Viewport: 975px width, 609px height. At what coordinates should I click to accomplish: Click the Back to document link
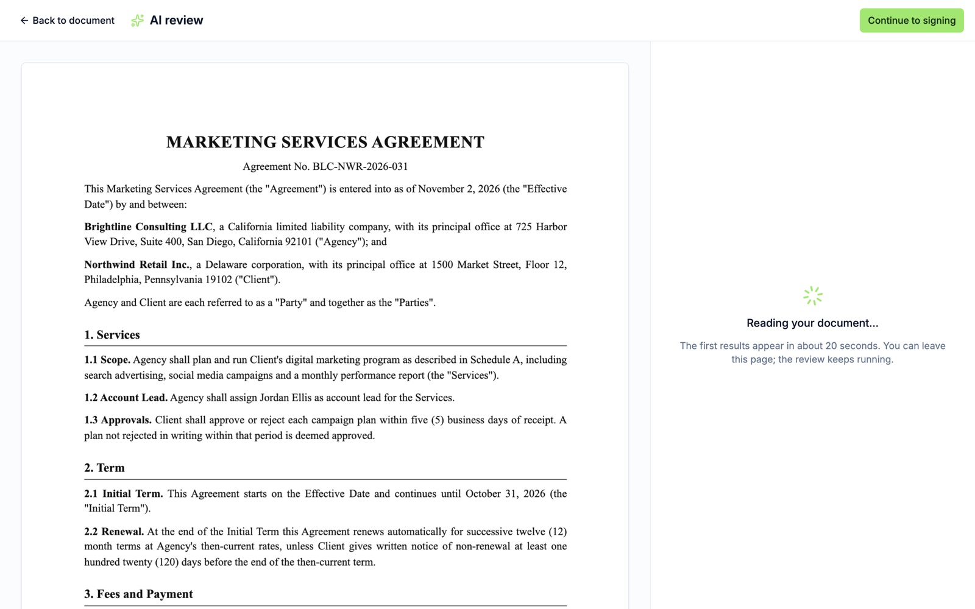click(x=67, y=20)
